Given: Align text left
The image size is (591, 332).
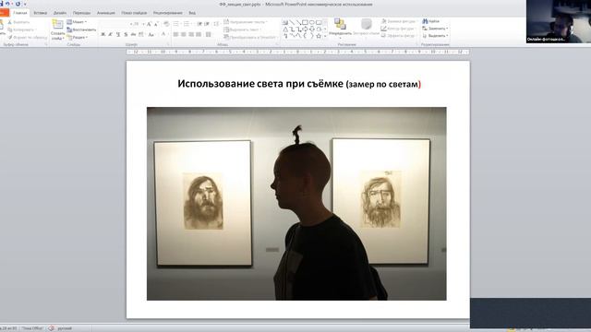Looking at the screenshot, I should pyautogui.click(x=175, y=34).
